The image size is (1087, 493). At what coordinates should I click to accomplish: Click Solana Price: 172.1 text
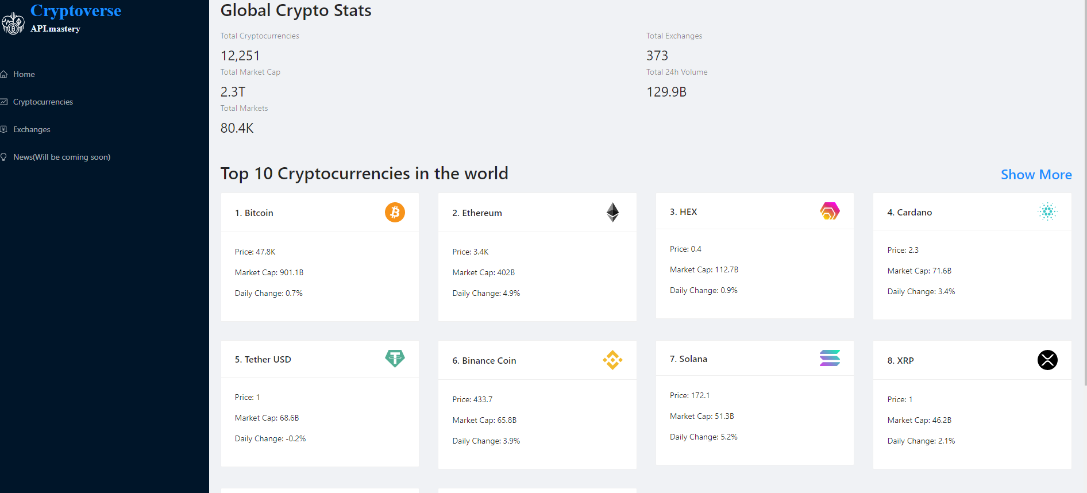click(689, 395)
